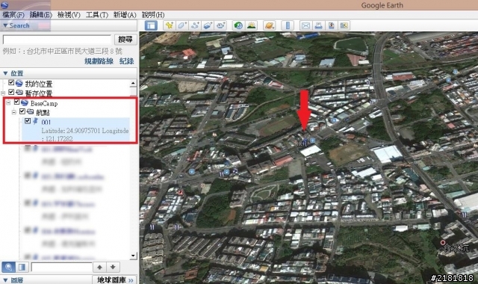Click the places list scrollbar down arrow
Screen dimensions: 478x284
[x=133, y=256]
